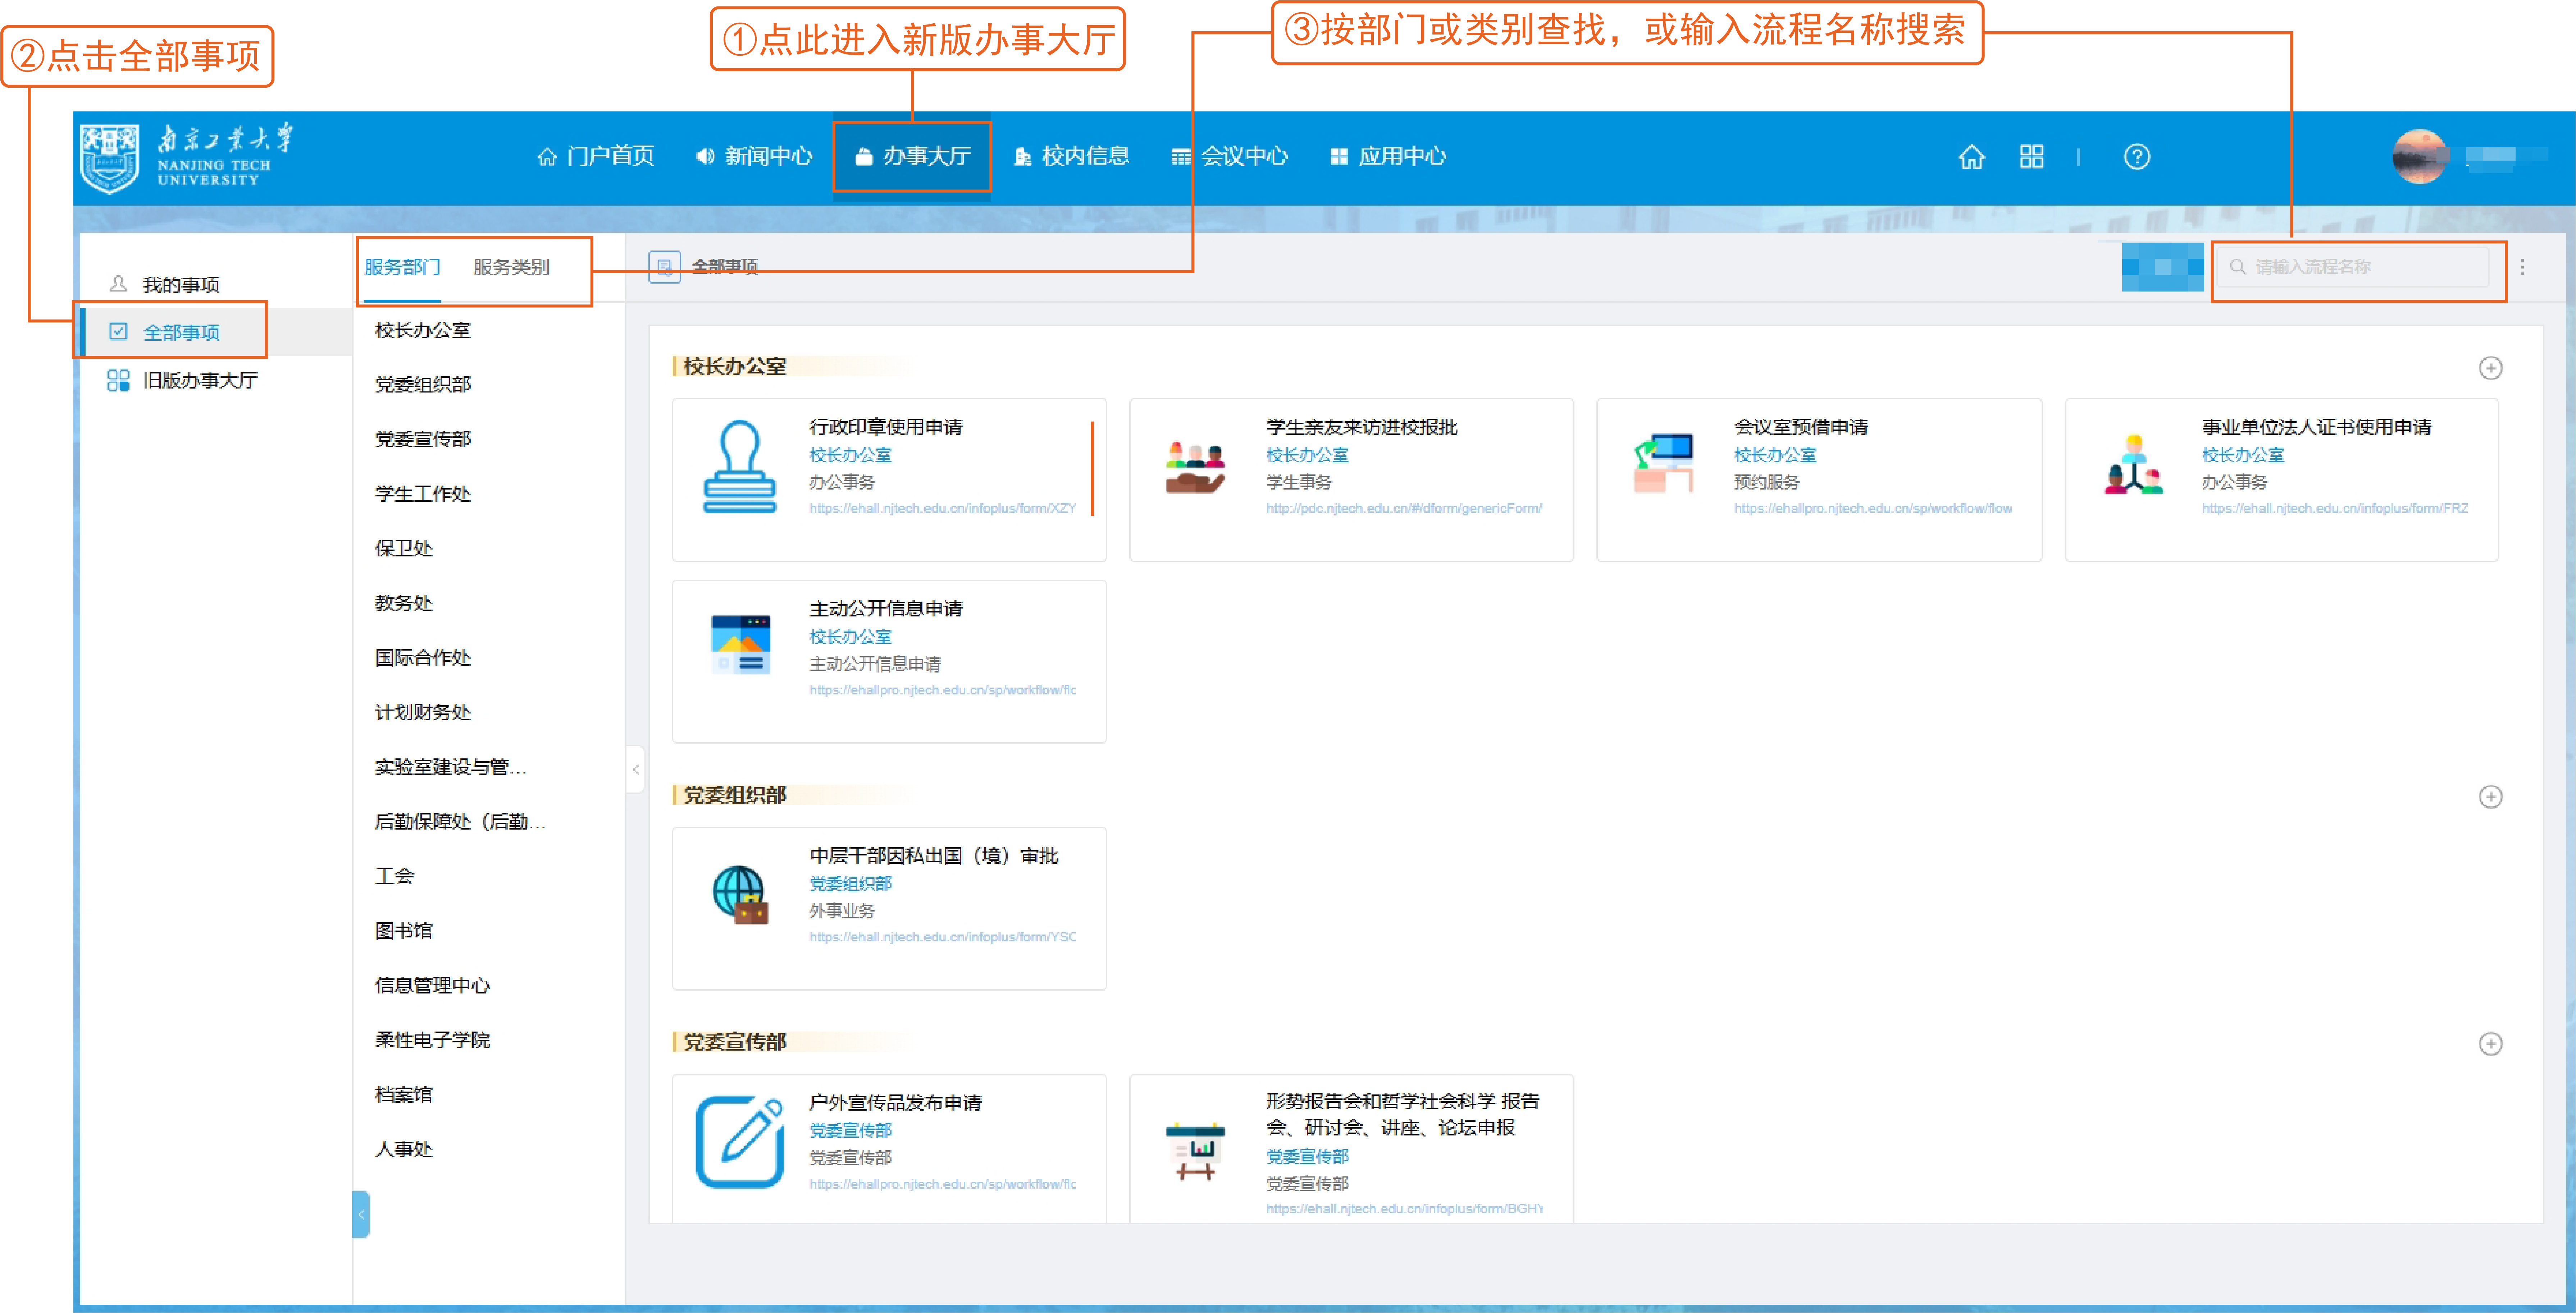Open the 应用中心 nav item
This screenshot has height=1313, width=2576.
(x=1388, y=157)
